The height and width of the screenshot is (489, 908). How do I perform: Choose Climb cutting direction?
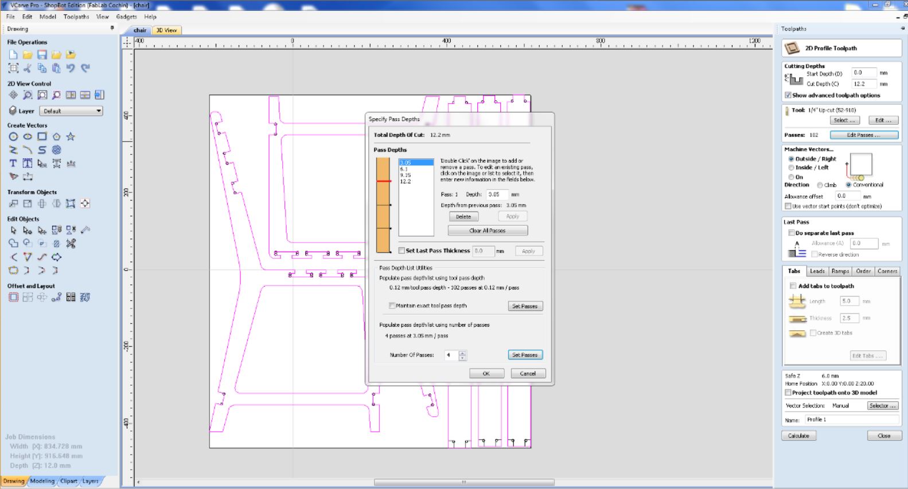(820, 185)
